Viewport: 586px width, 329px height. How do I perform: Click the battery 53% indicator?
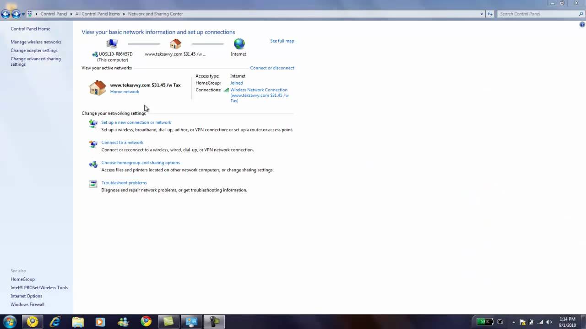coord(485,322)
